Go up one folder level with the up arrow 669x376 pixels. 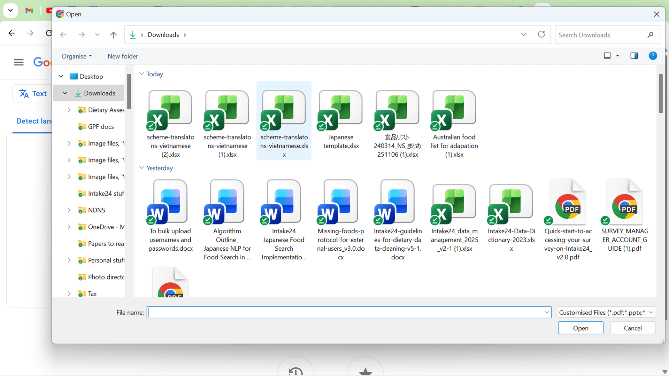click(x=113, y=35)
